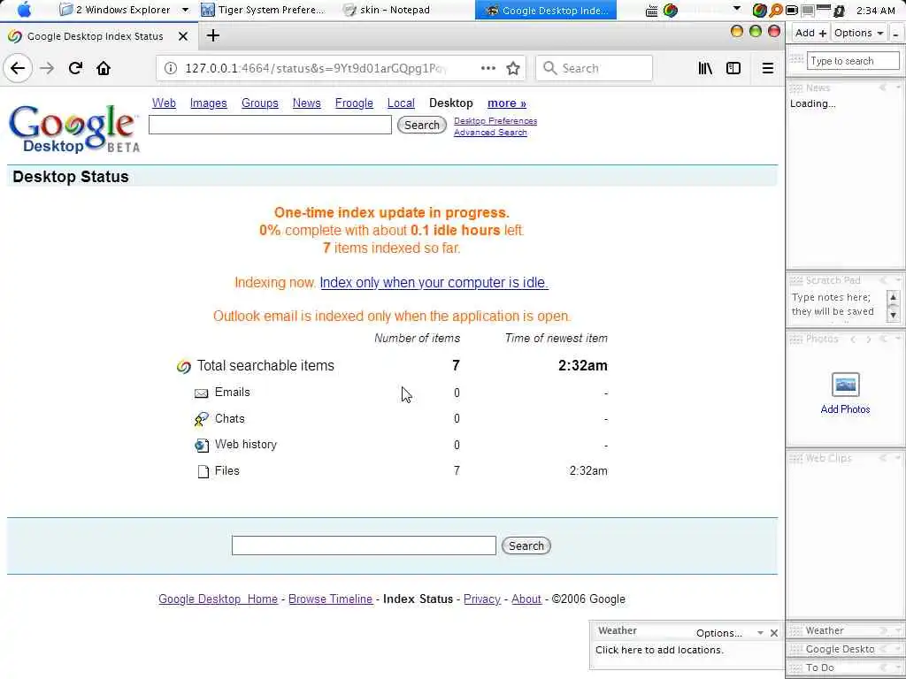Viewport: 906px width, 679px height.
Task: Click the Add Photos link
Action: 845,409
